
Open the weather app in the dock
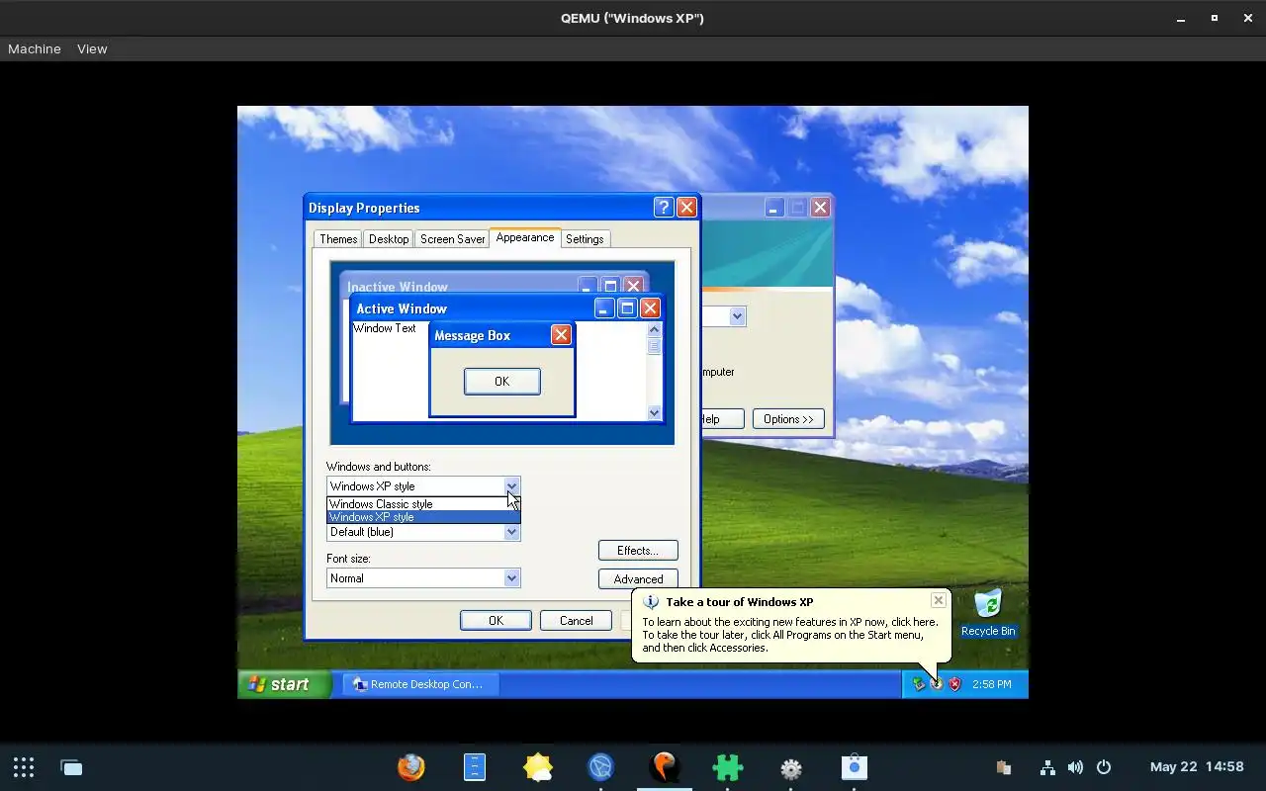(x=538, y=767)
